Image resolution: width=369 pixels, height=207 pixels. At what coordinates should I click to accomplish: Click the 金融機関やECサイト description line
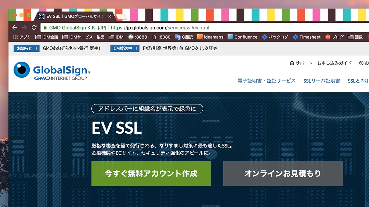152,153
